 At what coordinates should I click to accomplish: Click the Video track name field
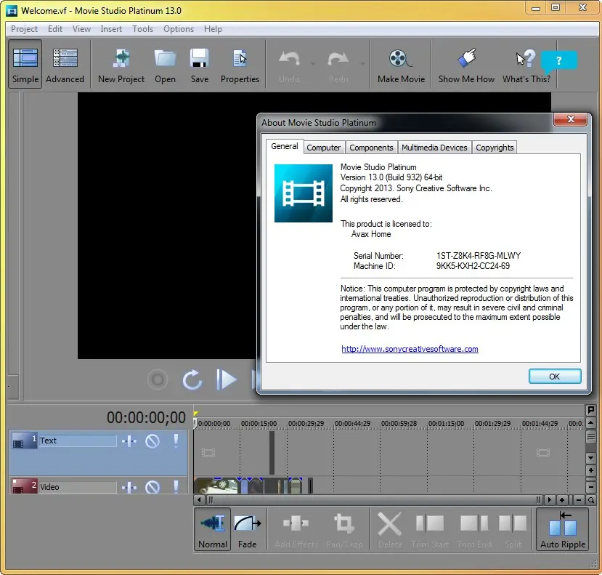78,487
